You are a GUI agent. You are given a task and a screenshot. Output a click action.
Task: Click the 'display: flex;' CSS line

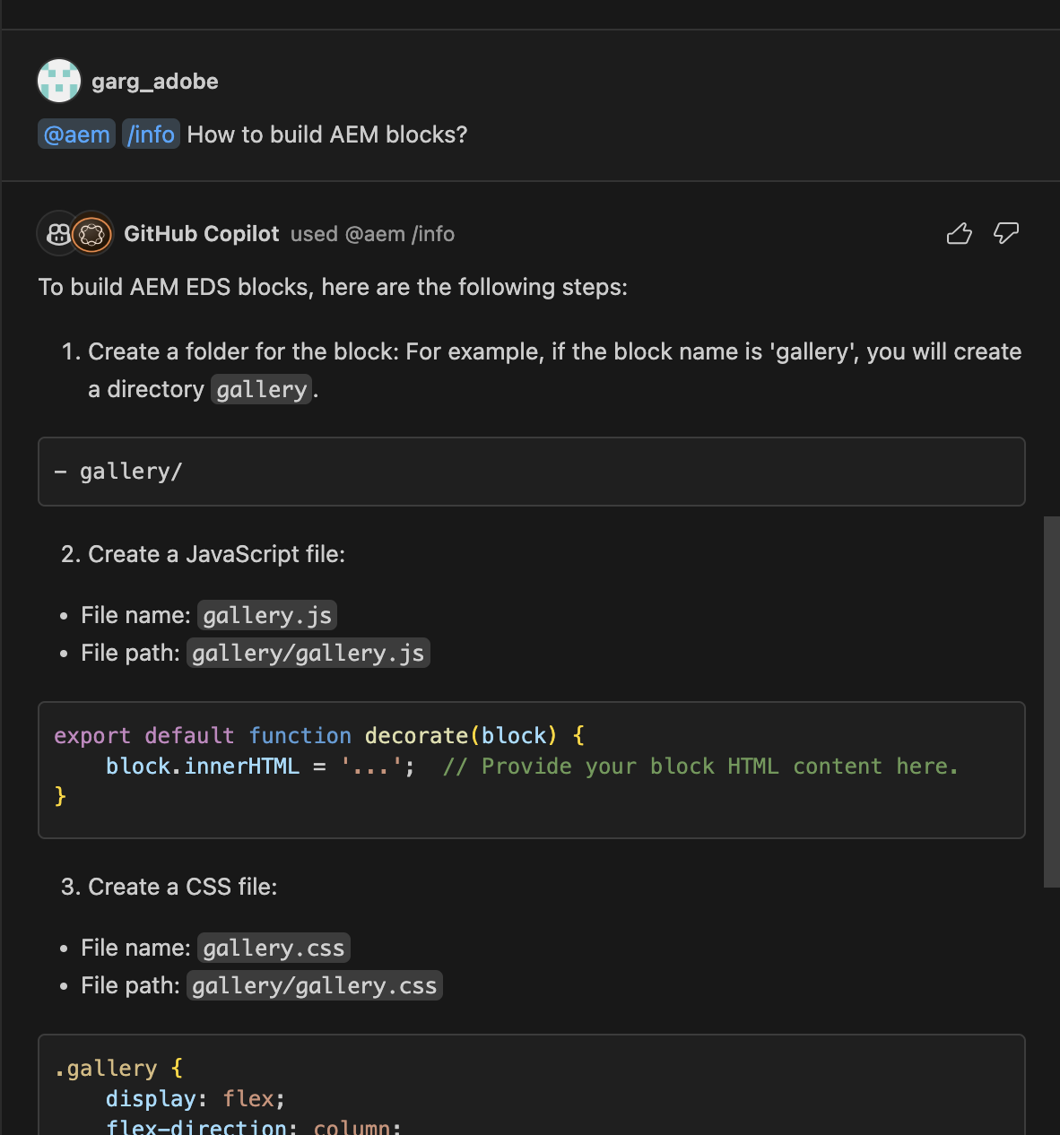(195, 1099)
